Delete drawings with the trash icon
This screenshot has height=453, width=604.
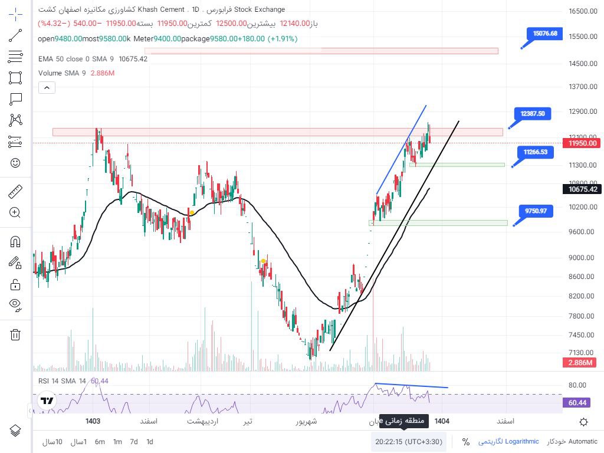point(15,334)
